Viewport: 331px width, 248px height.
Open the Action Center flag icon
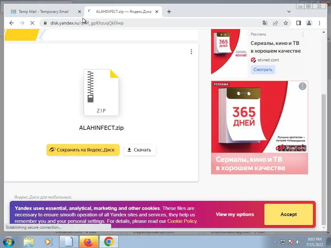click(291, 242)
